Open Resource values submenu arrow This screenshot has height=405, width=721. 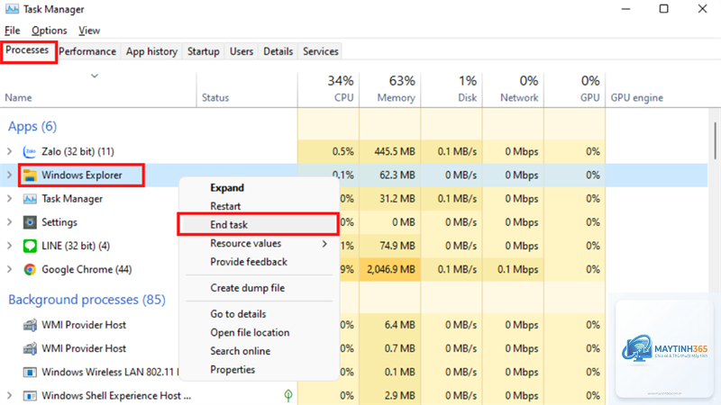coord(324,244)
